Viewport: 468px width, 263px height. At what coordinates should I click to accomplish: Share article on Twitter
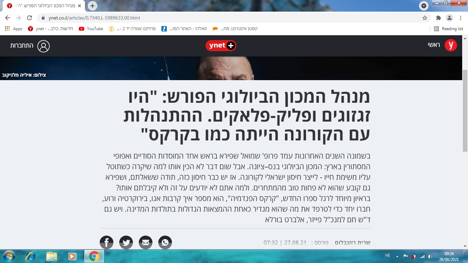click(126, 242)
